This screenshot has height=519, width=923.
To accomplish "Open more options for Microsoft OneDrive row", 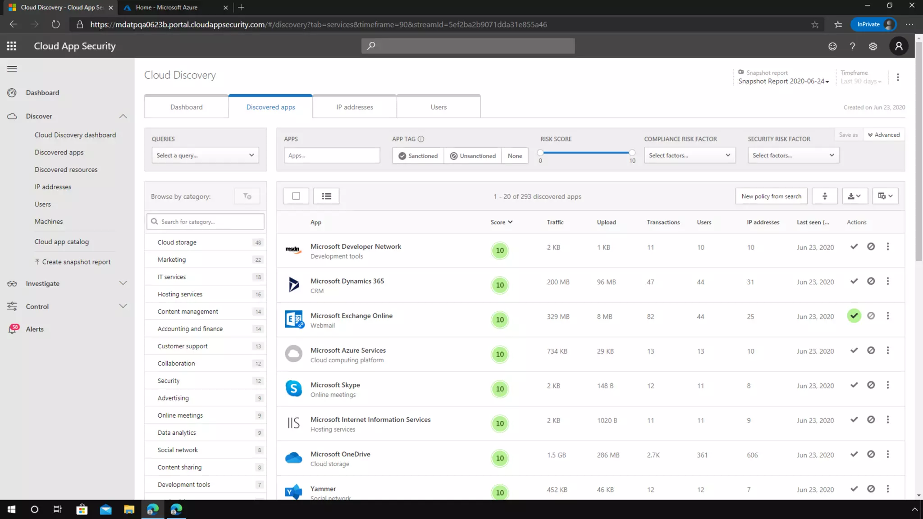I will pyautogui.click(x=888, y=454).
